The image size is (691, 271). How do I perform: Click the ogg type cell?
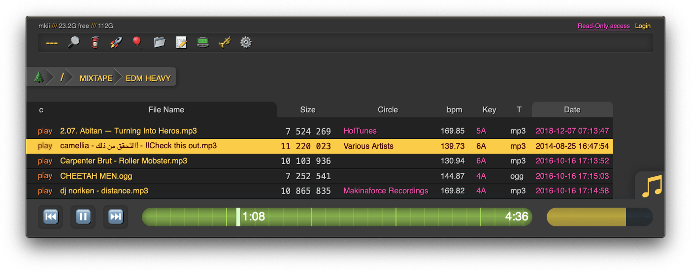[x=517, y=176]
